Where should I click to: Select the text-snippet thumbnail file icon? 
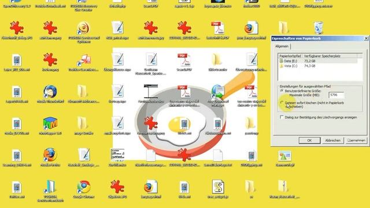(117, 155)
